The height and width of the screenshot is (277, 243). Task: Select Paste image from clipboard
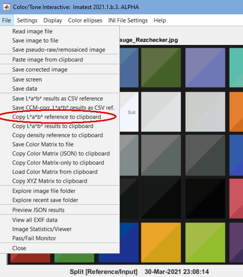[x=60, y=60]
